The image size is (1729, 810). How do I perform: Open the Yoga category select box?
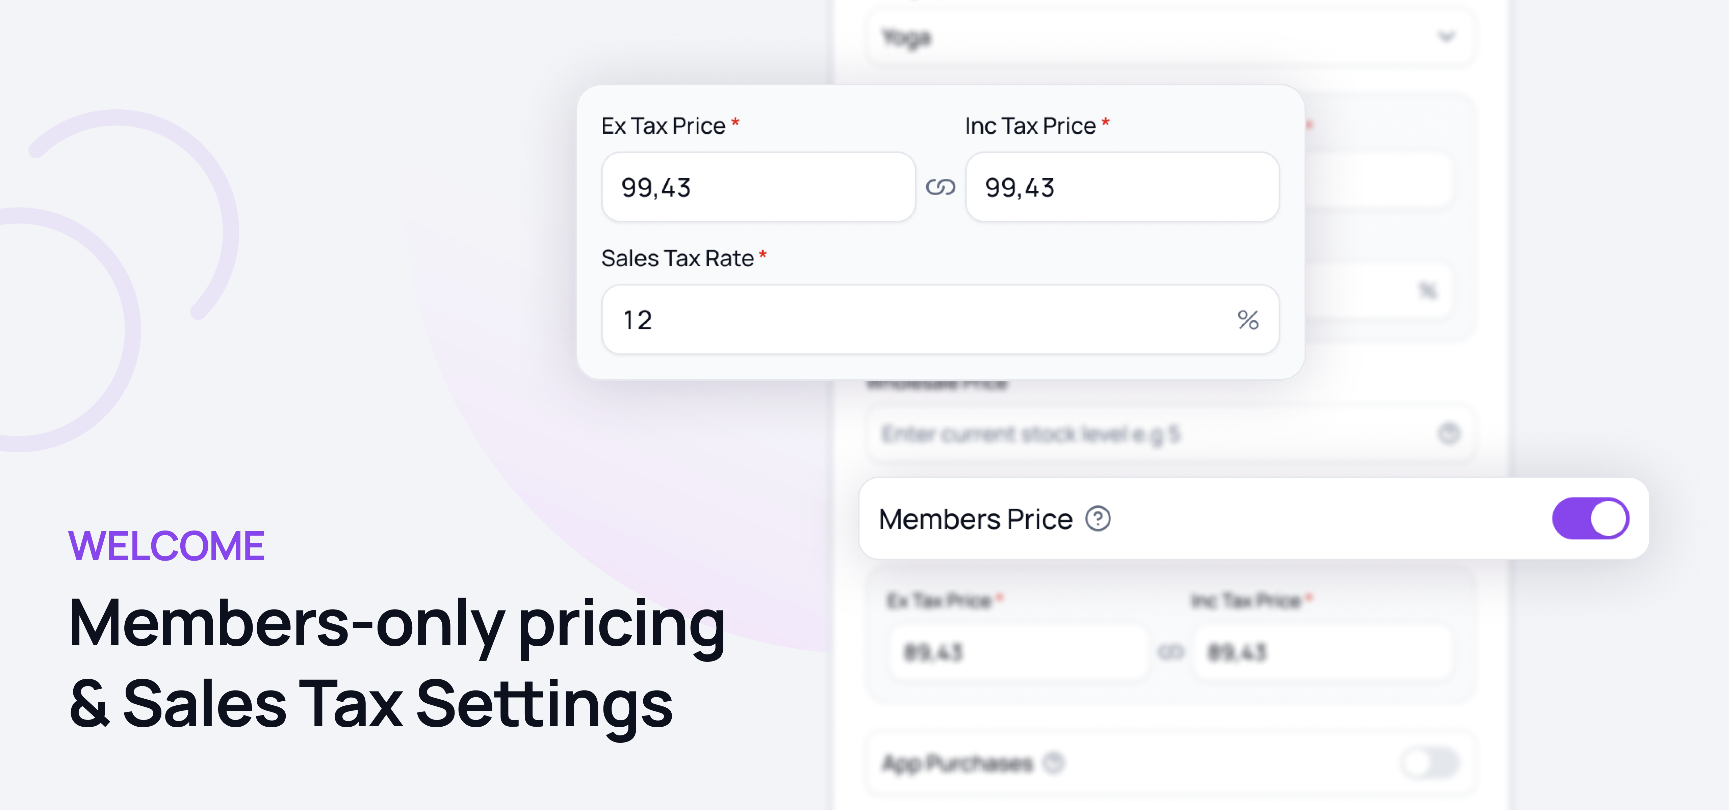click(1141, 37)
